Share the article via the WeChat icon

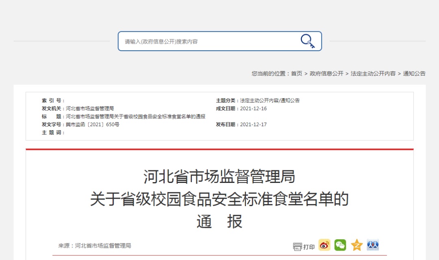point(341,245)
